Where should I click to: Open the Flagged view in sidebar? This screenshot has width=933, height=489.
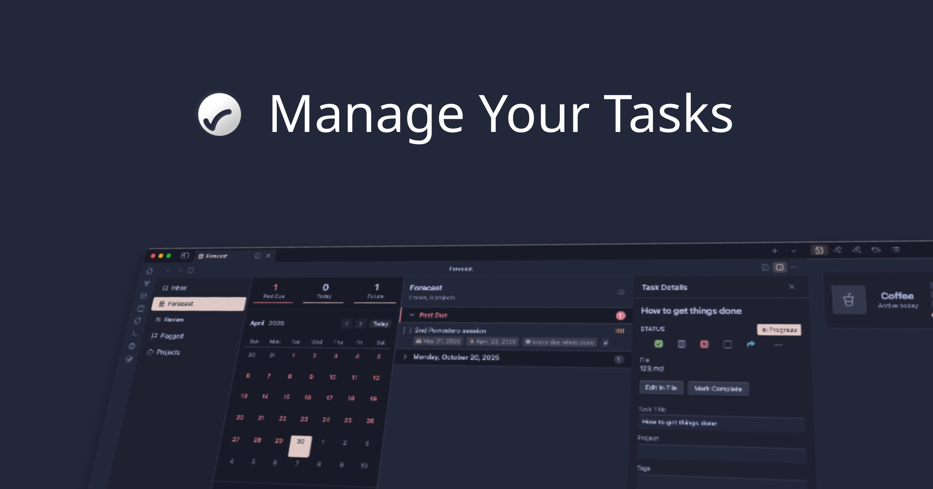click(x=167, y=336)
